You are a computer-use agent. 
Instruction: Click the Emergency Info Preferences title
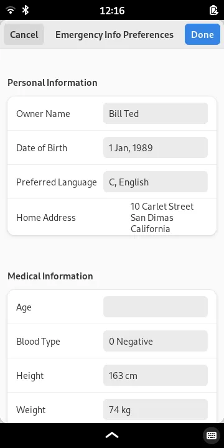tap(114, 35)
